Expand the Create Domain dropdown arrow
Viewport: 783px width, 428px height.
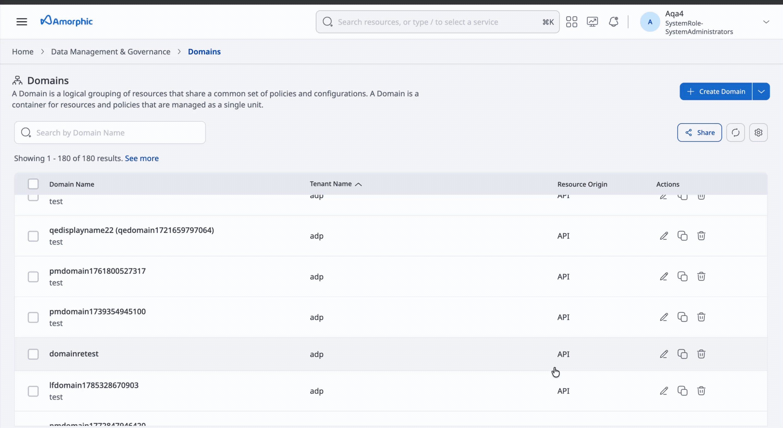pyautogui.click(x=761, y=91)
